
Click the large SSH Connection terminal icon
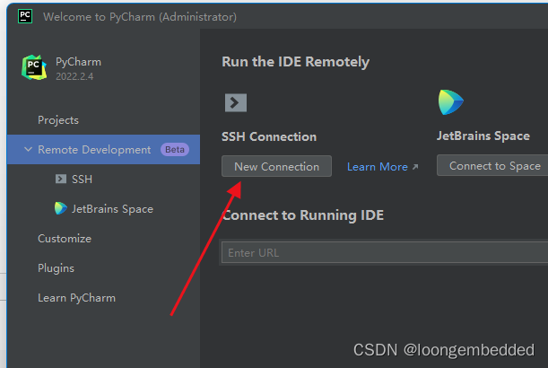tap(236, 102)
